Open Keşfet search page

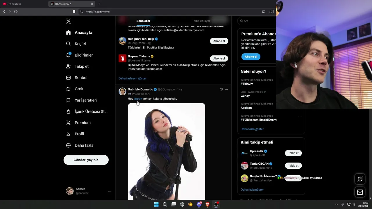76,44
